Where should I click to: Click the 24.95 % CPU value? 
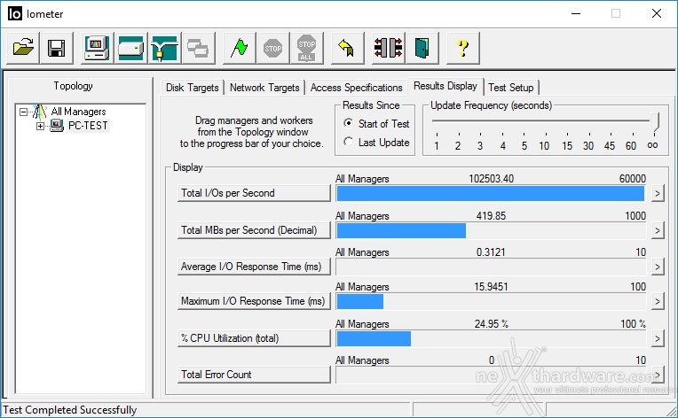coord(492,324)
